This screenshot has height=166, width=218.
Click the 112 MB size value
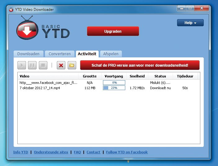tap(90, 88)
